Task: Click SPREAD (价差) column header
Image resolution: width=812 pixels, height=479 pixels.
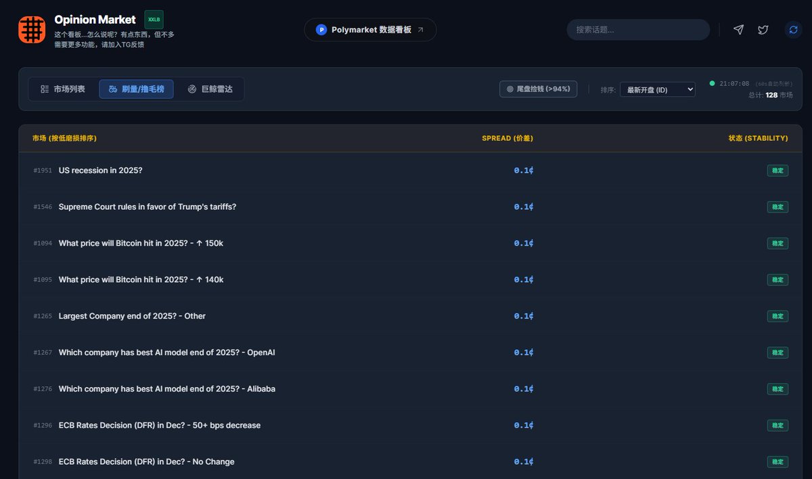Action: coord(507,138)
